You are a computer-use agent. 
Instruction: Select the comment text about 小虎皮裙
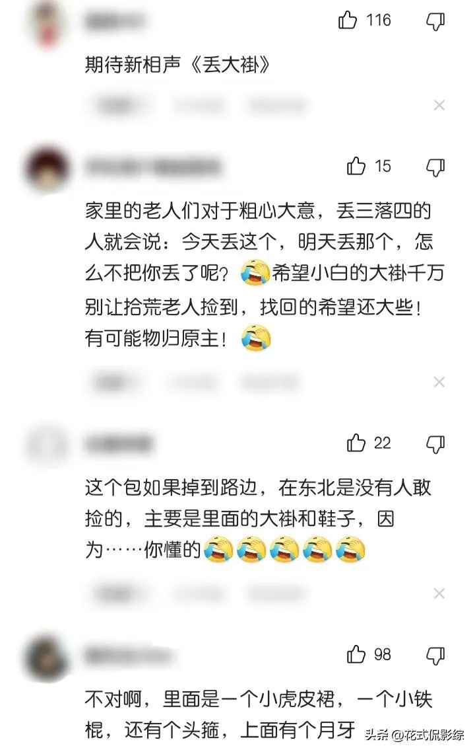coord(259,714)
